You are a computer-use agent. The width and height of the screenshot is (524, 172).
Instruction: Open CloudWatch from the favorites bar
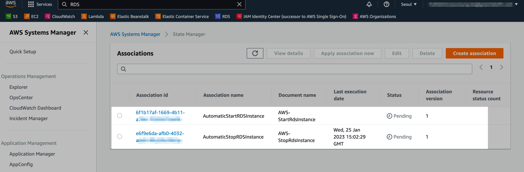60,16
